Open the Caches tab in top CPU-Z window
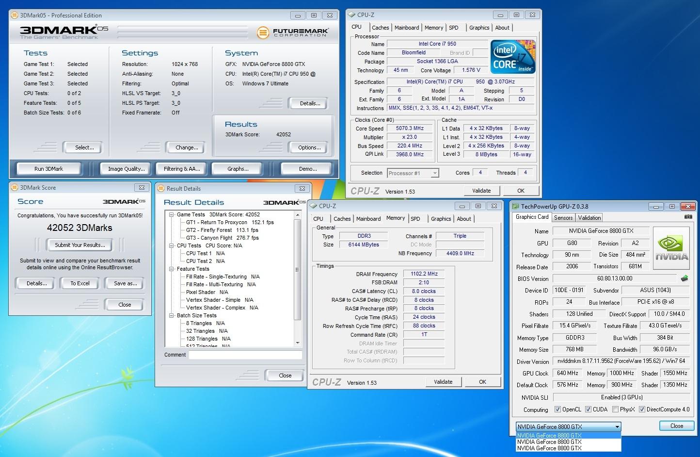This screenshot has width=700, height=457. [x=381, y=28]
